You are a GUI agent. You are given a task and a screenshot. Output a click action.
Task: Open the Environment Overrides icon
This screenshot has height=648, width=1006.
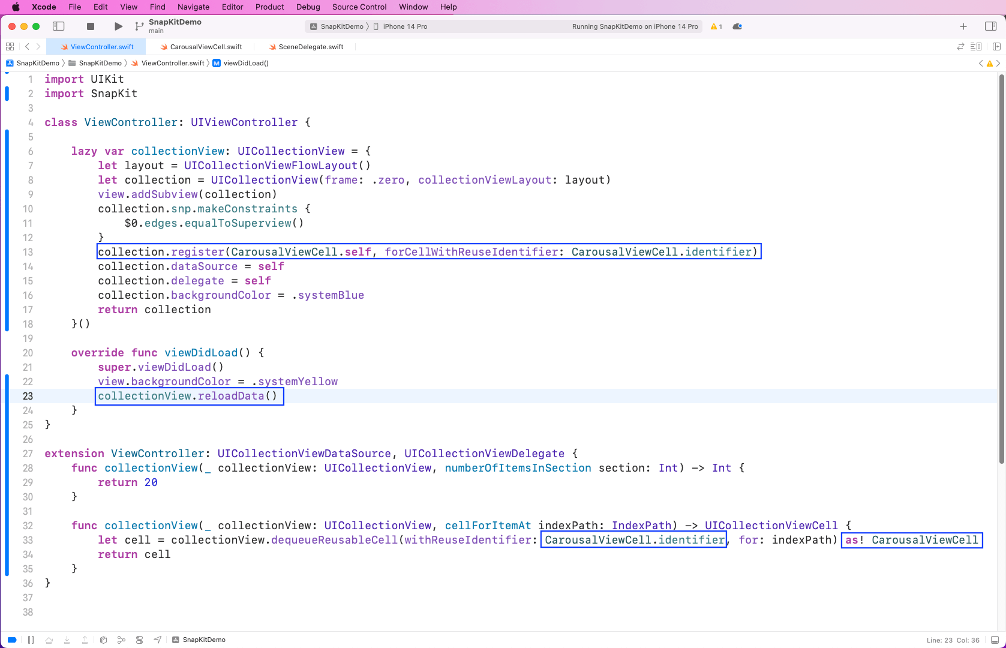click(x=139, y=640)
